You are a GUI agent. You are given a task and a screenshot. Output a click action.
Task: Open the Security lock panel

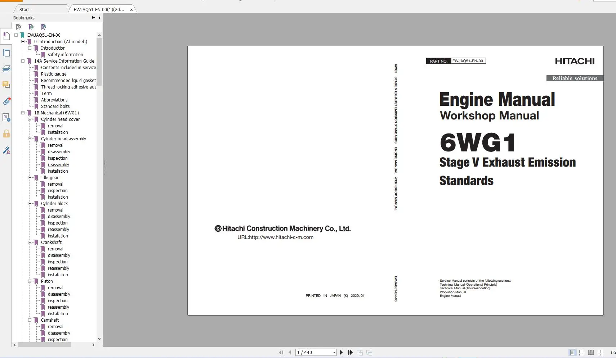pyautogui.click(x=6, y=134)
